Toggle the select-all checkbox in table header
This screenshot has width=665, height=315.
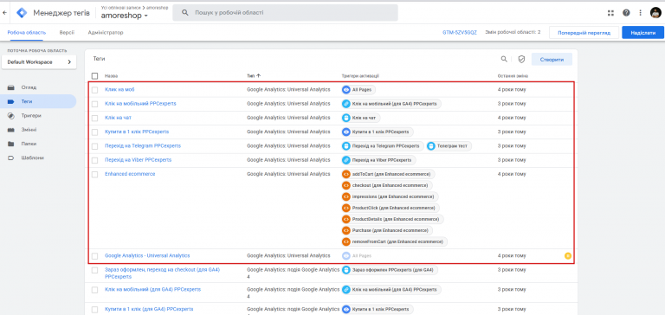point(94,76)
